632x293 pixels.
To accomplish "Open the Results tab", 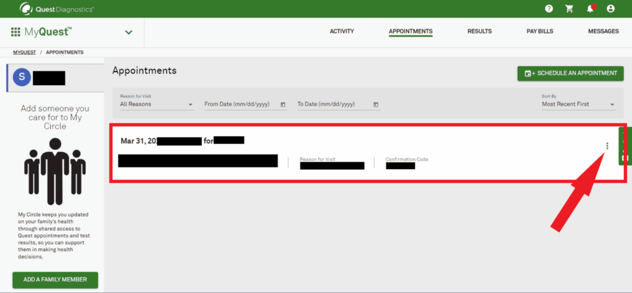I will point(480,31).
